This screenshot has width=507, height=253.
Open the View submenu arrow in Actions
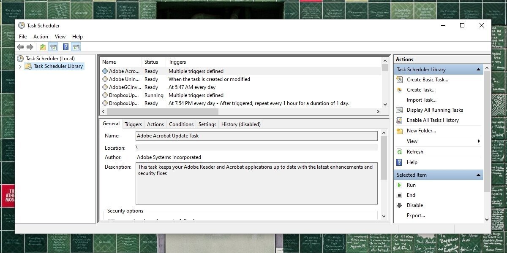click(479, 141)
